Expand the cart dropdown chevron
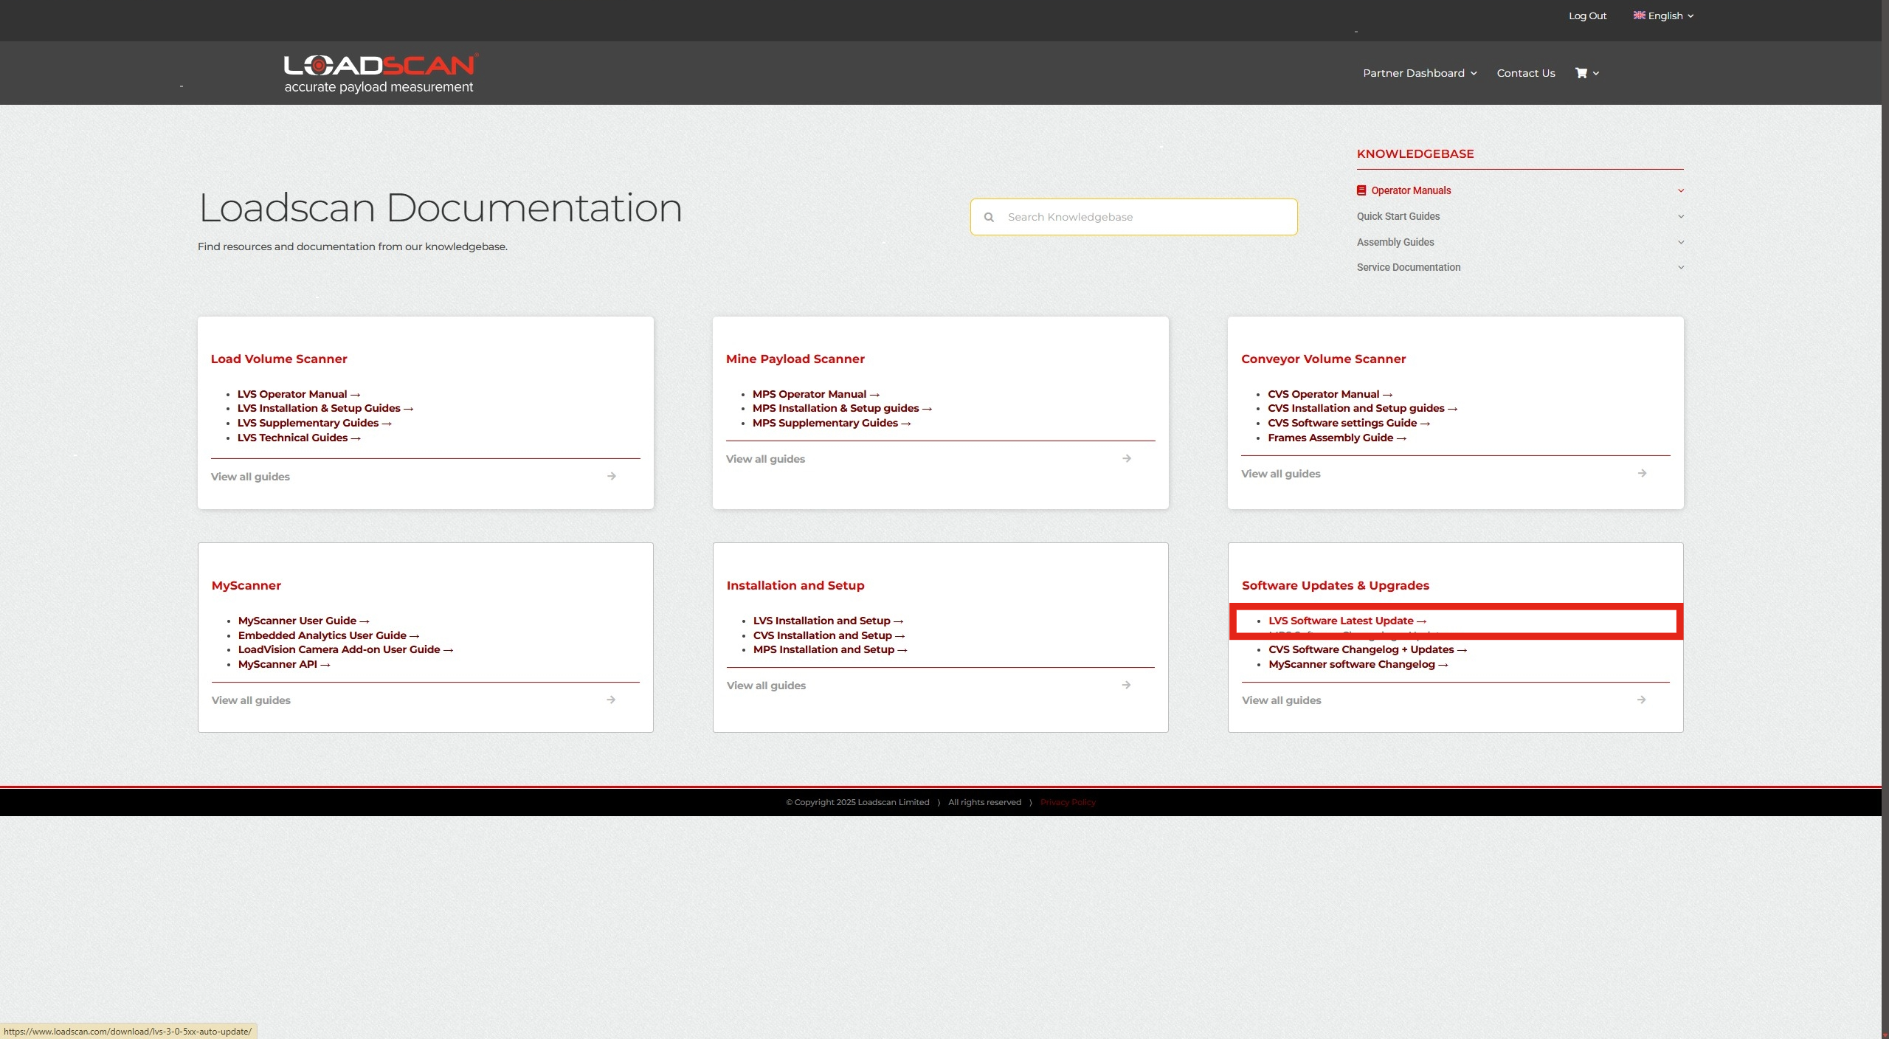1889x1039 pixels. (x=1596, y=74)
